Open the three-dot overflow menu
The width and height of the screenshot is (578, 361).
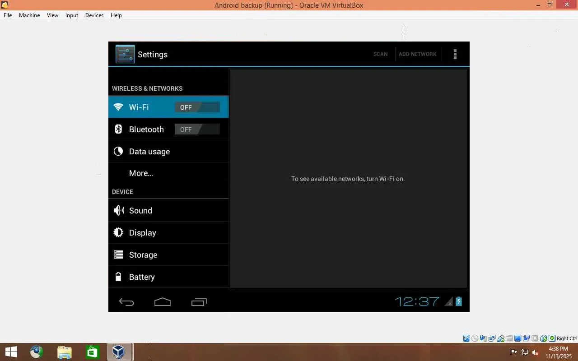[455, 54]
